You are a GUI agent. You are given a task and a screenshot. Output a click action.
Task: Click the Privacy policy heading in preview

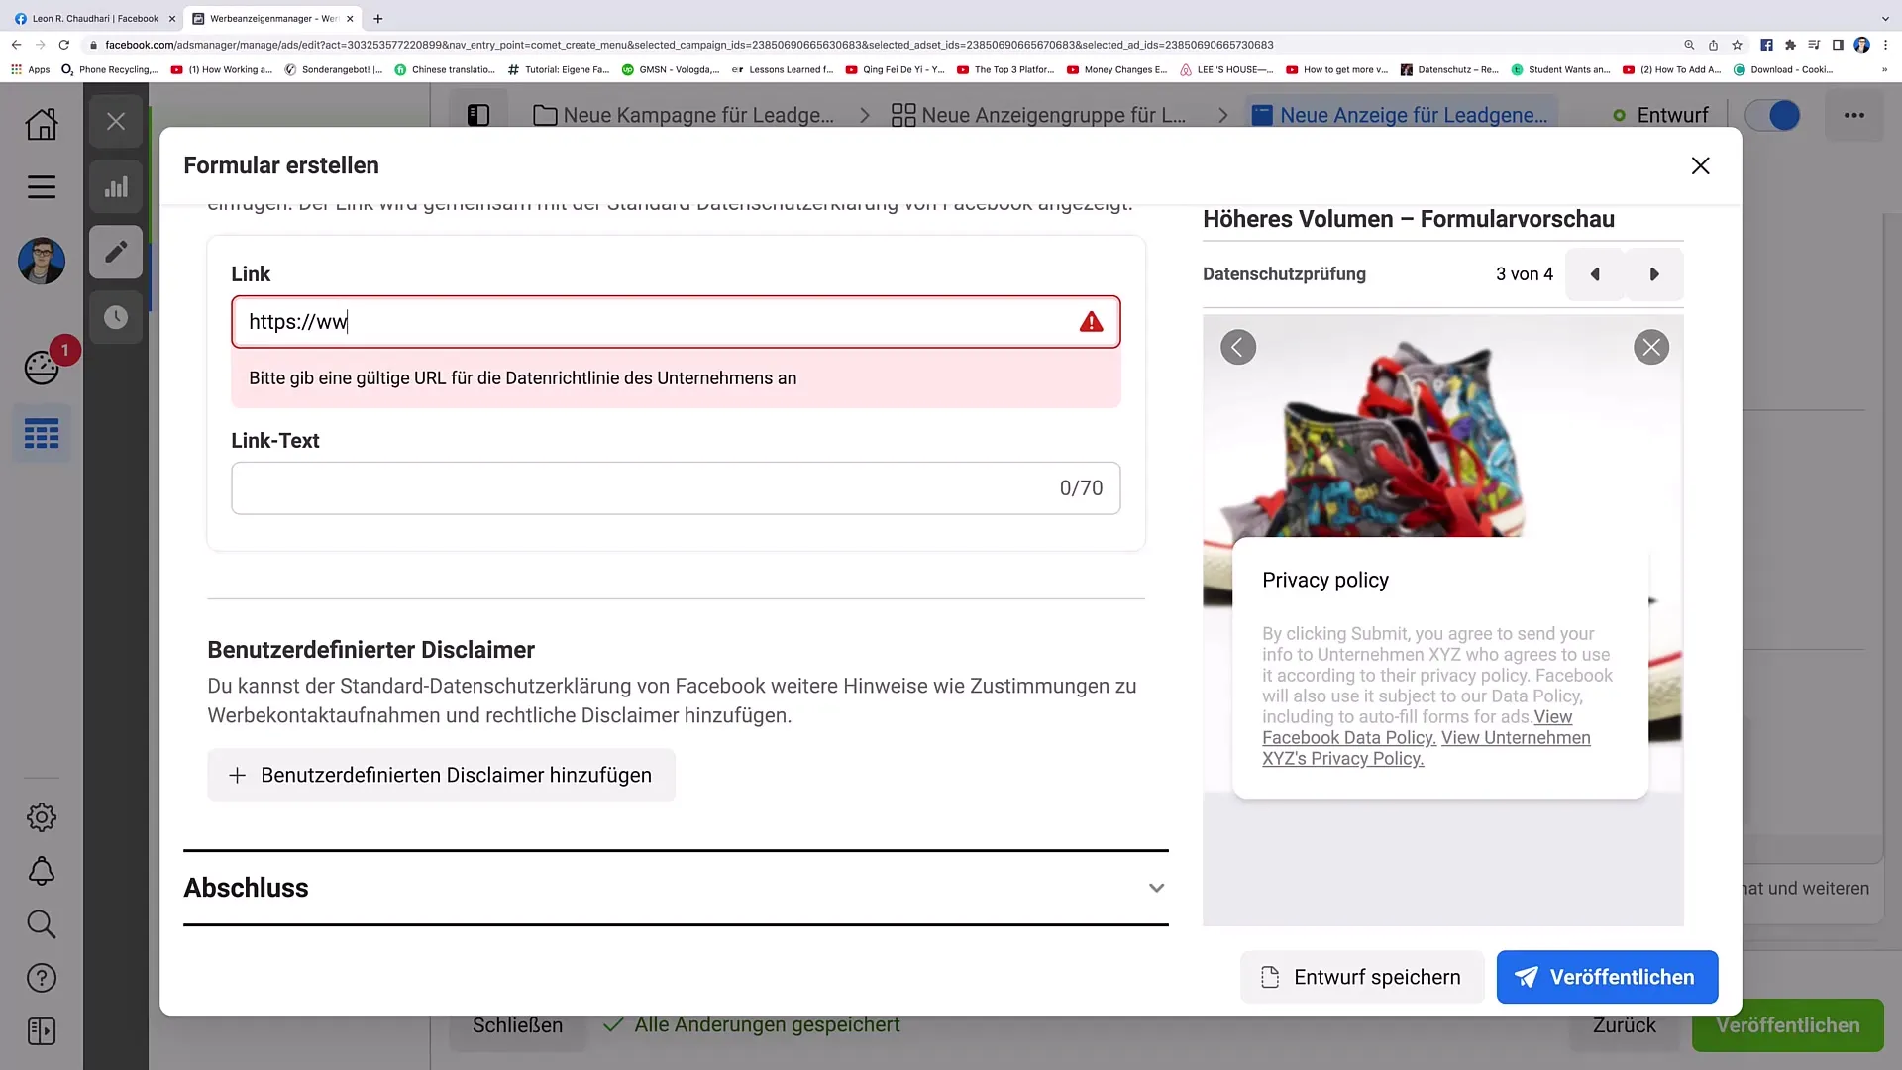point(1325,580)
